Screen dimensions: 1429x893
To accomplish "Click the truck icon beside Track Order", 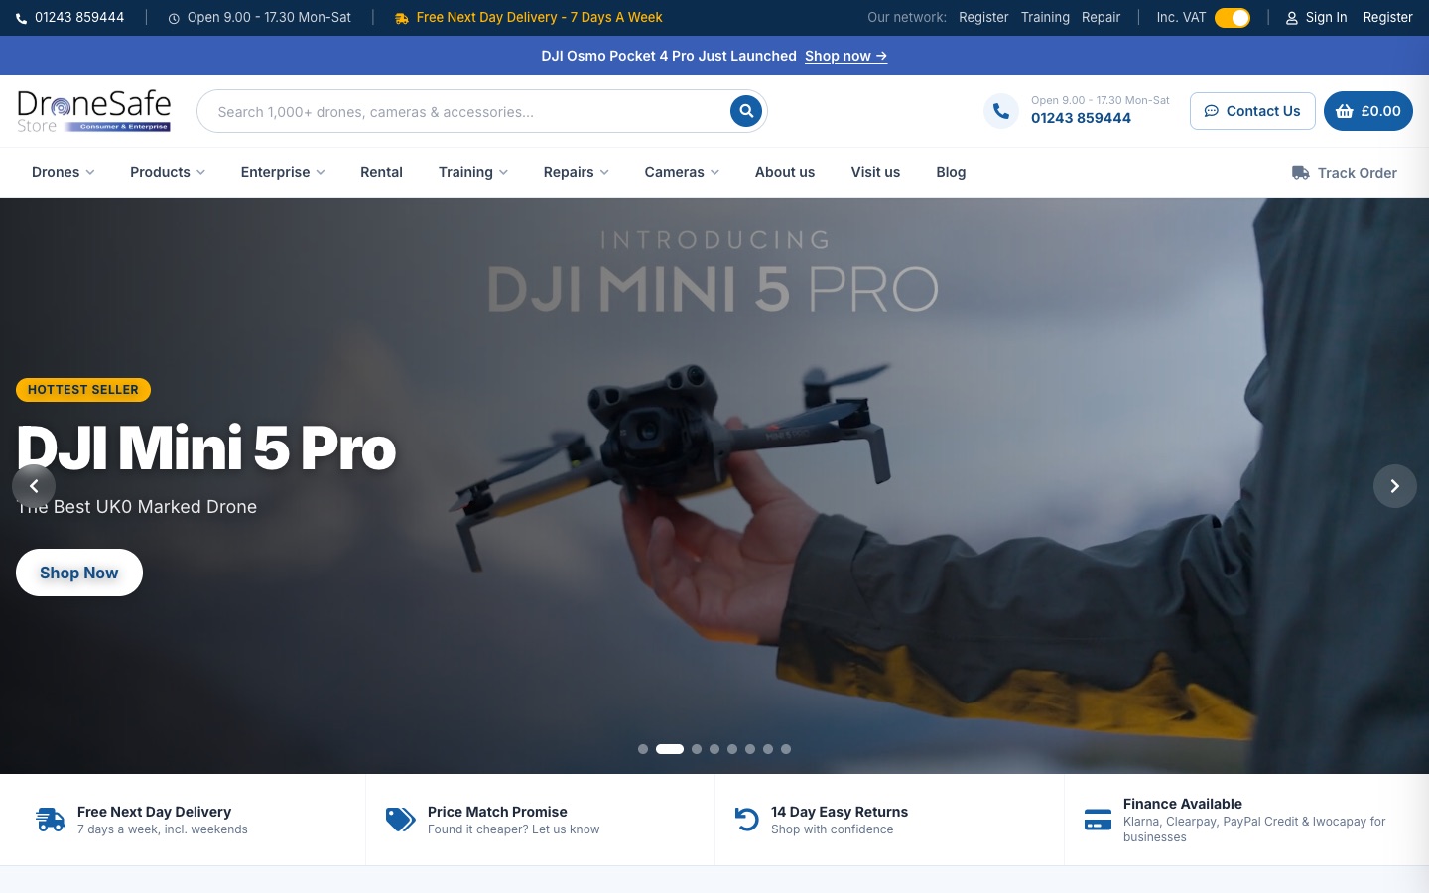I will tap(1301, 173).
